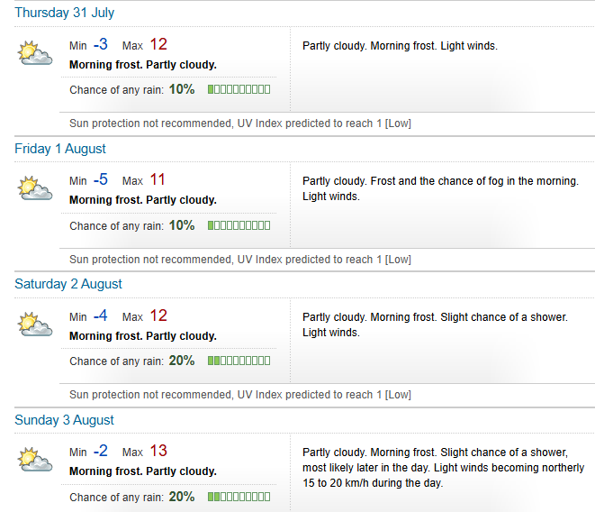The width and height of the screenshot is (595, 512).
Task: Select Sunday's maximum temperature 13
Action: pyautogui.click(x=158, y=452)
